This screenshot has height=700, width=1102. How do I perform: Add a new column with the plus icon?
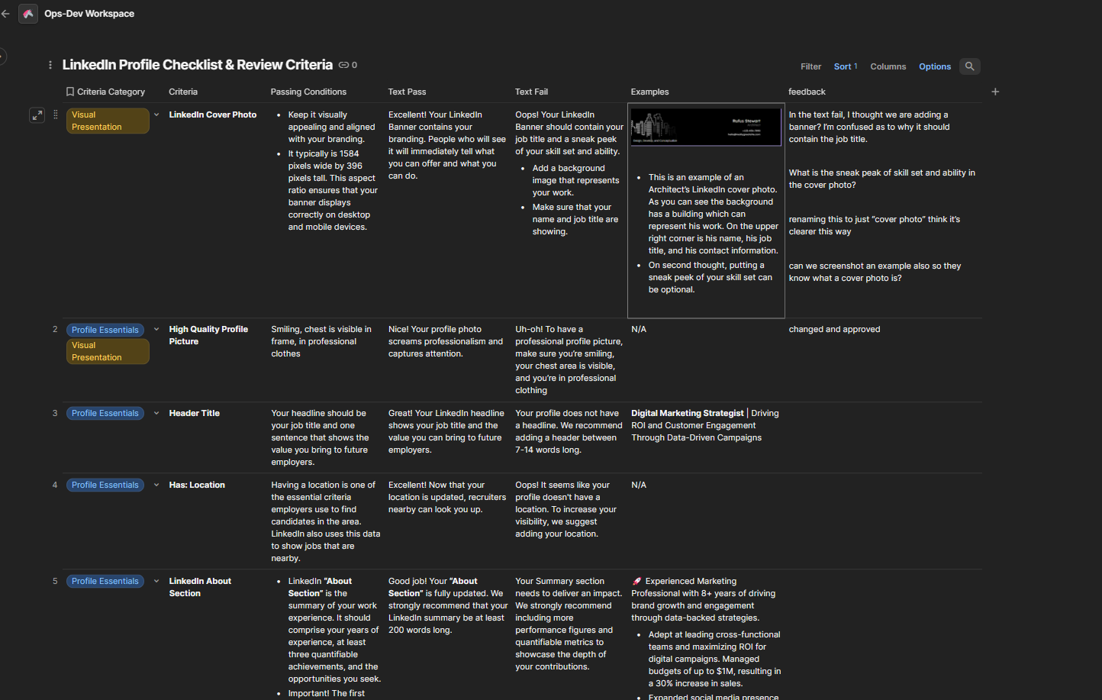(995, 92)
